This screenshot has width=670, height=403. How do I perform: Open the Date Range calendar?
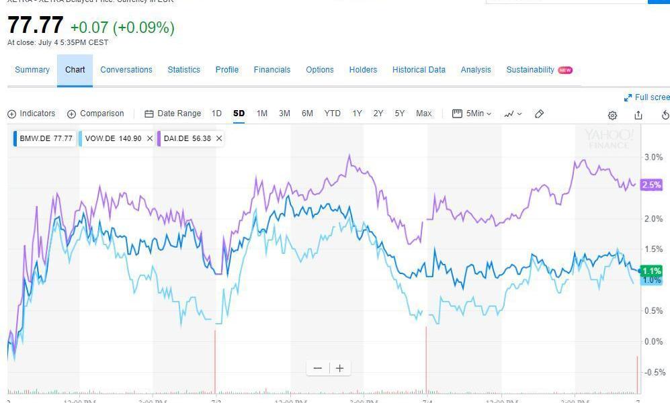point(149,114)
